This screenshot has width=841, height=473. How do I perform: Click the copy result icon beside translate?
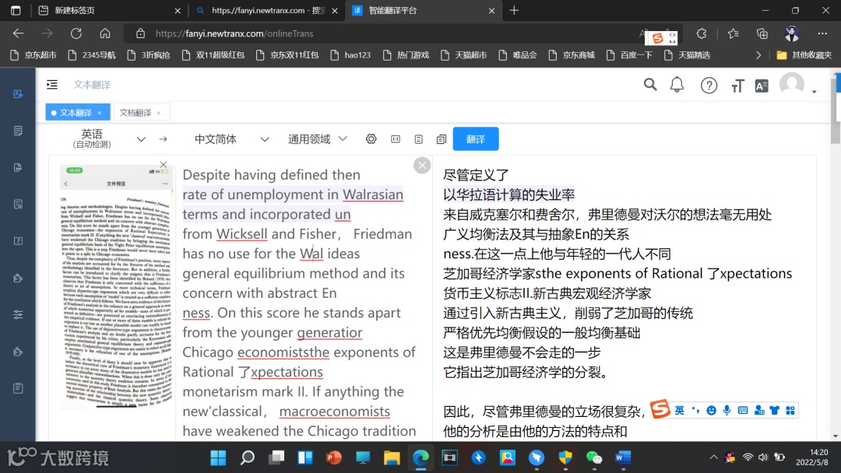pyautogui.click(x=442, y=139)
